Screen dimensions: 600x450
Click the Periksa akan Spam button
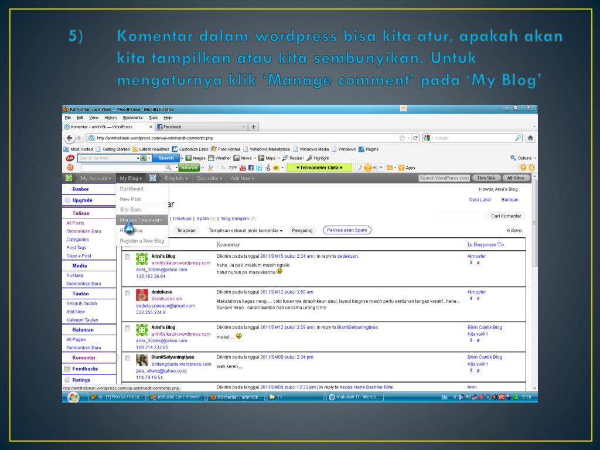347,230
